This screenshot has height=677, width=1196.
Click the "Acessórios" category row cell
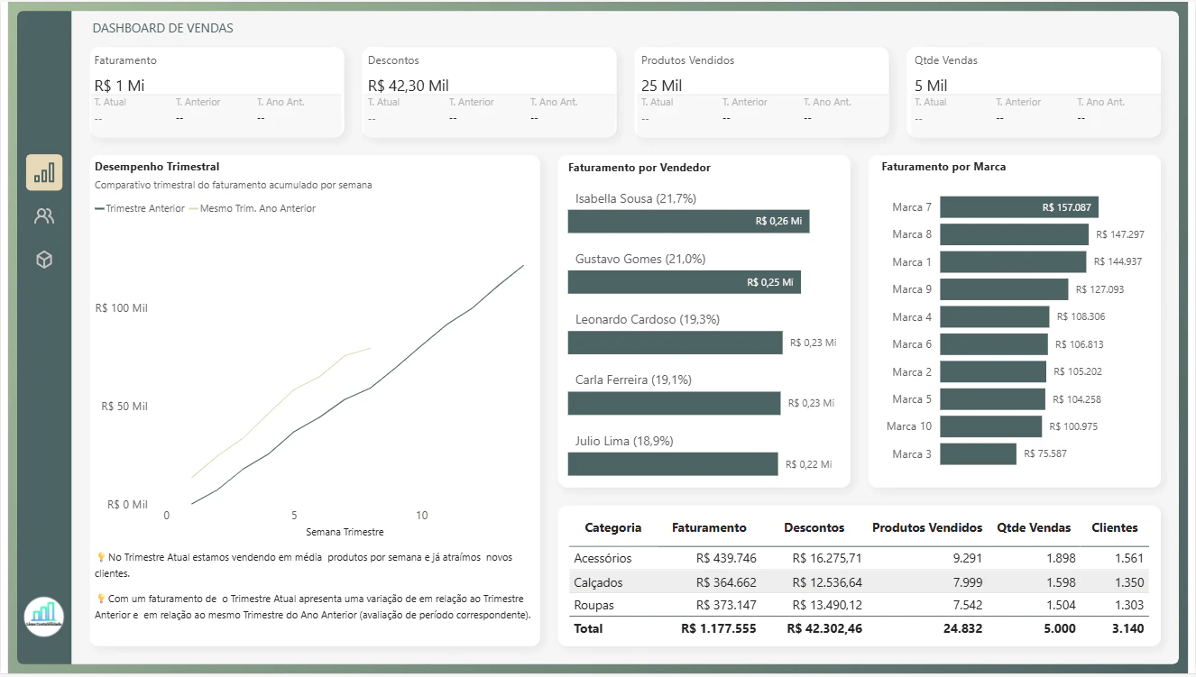pos(603,558)
